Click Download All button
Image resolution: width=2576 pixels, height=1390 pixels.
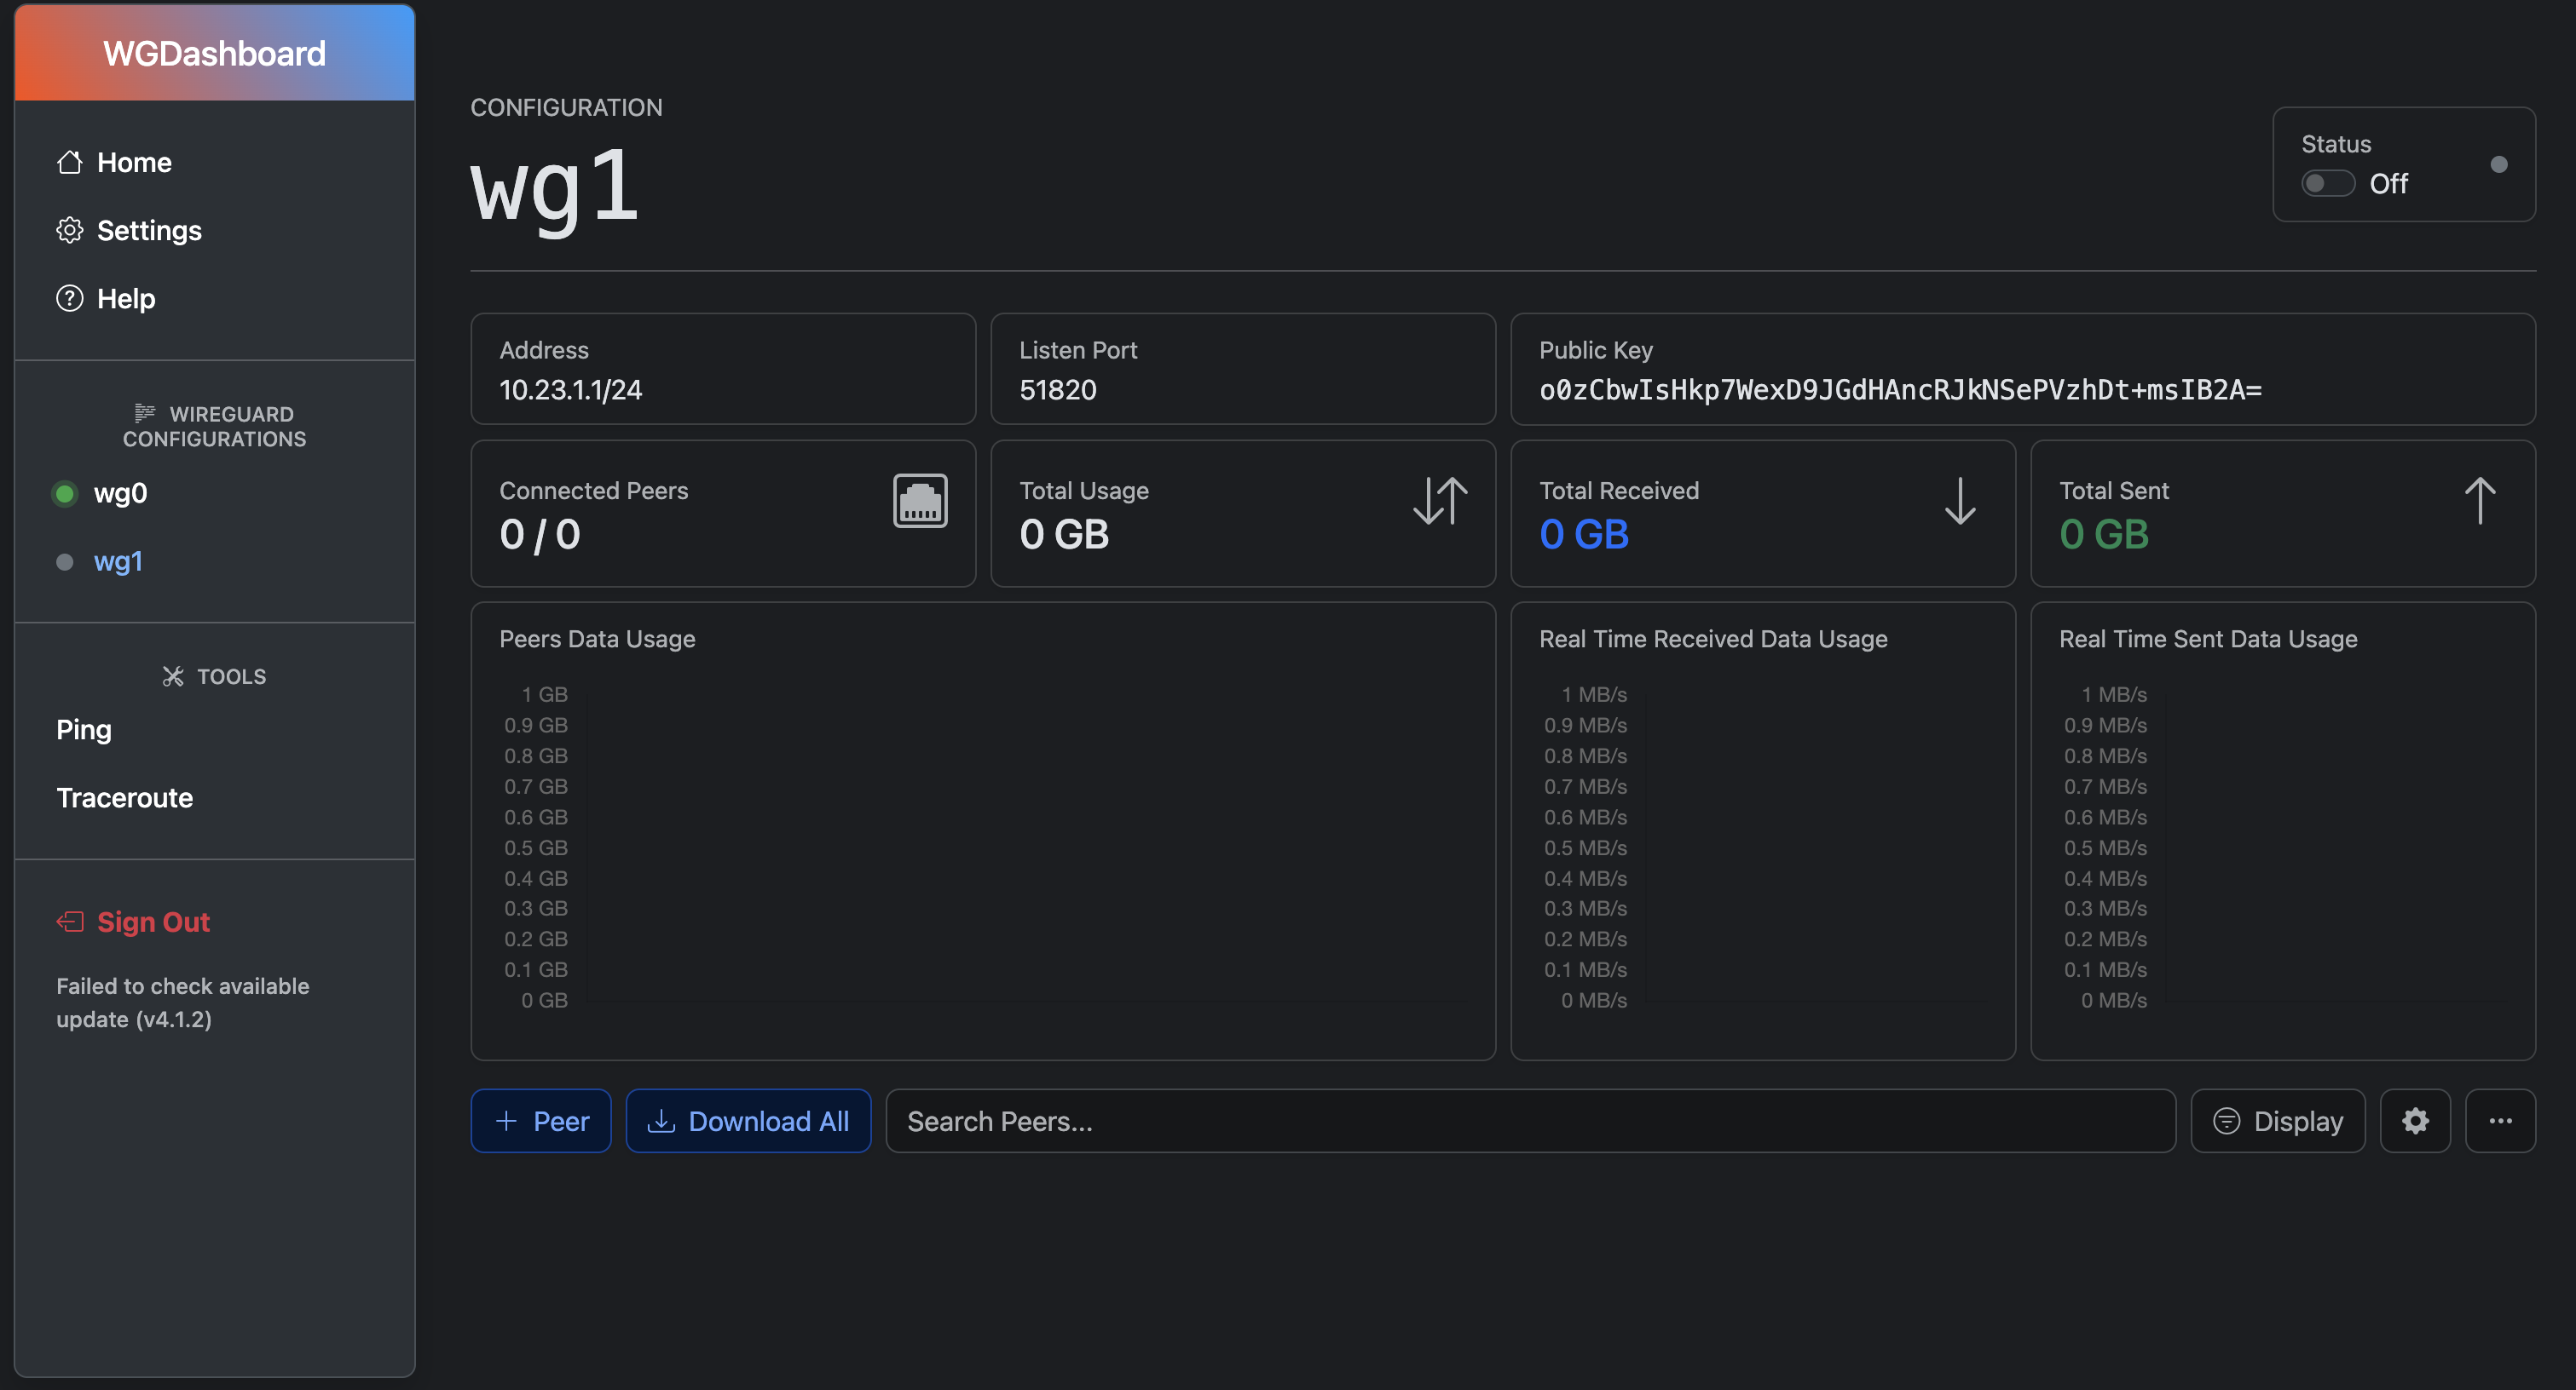click(748, 1120)
